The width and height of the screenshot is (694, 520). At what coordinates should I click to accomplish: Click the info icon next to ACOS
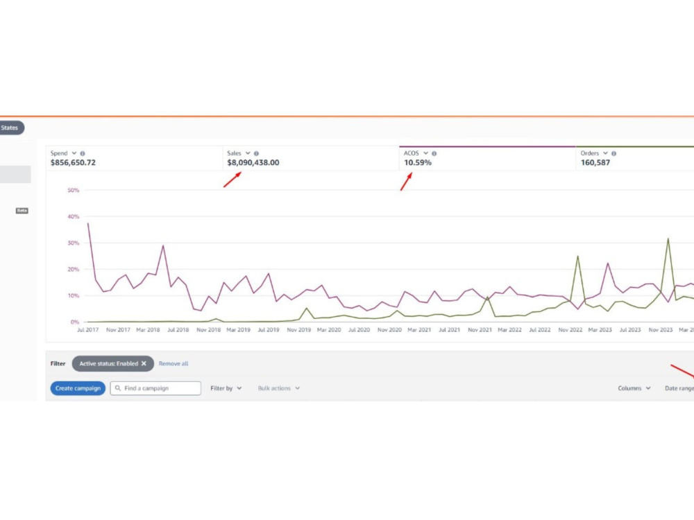434,153
